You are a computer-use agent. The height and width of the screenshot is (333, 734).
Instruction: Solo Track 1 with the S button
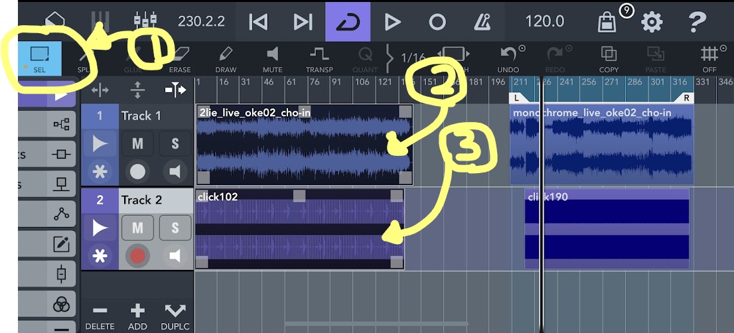click(175, 143)
